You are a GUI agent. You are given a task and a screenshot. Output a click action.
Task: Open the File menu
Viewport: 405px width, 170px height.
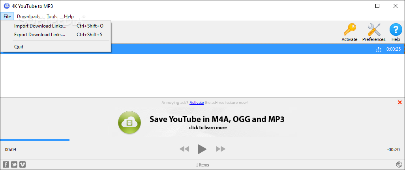tap(7, 17)
